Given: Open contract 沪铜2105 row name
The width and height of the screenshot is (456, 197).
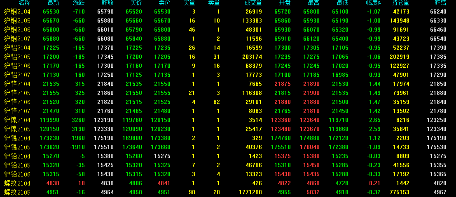Looking at the screenshot, I should [x=17, y=21].
